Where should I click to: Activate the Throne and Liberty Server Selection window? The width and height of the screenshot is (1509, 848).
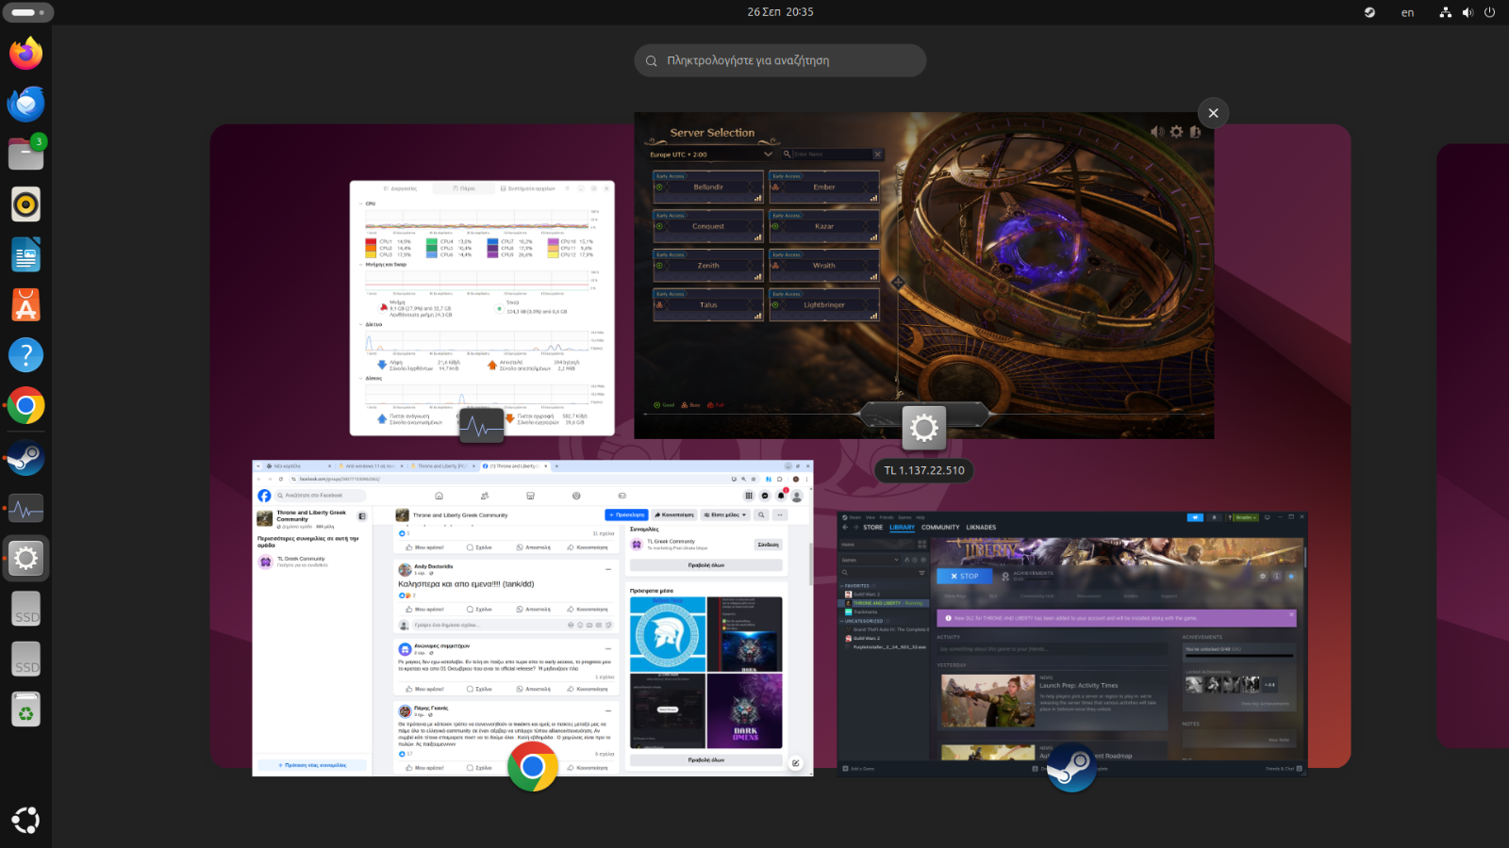click(924, 276)
